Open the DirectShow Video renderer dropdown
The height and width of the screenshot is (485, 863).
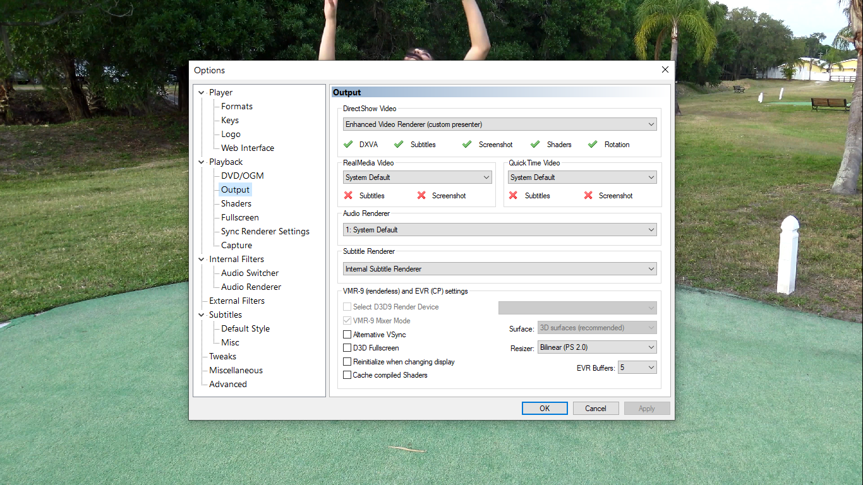pos(500,124)
